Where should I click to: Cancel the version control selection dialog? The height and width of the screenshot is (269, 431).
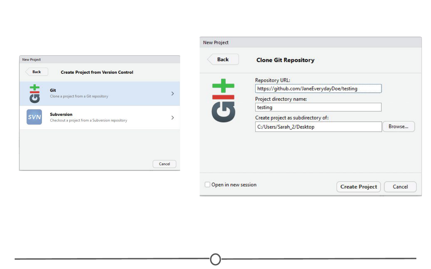click(164, 164)
